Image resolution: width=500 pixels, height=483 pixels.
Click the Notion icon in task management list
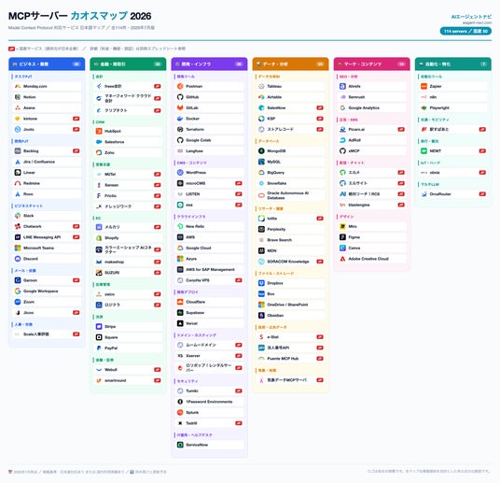18,97
